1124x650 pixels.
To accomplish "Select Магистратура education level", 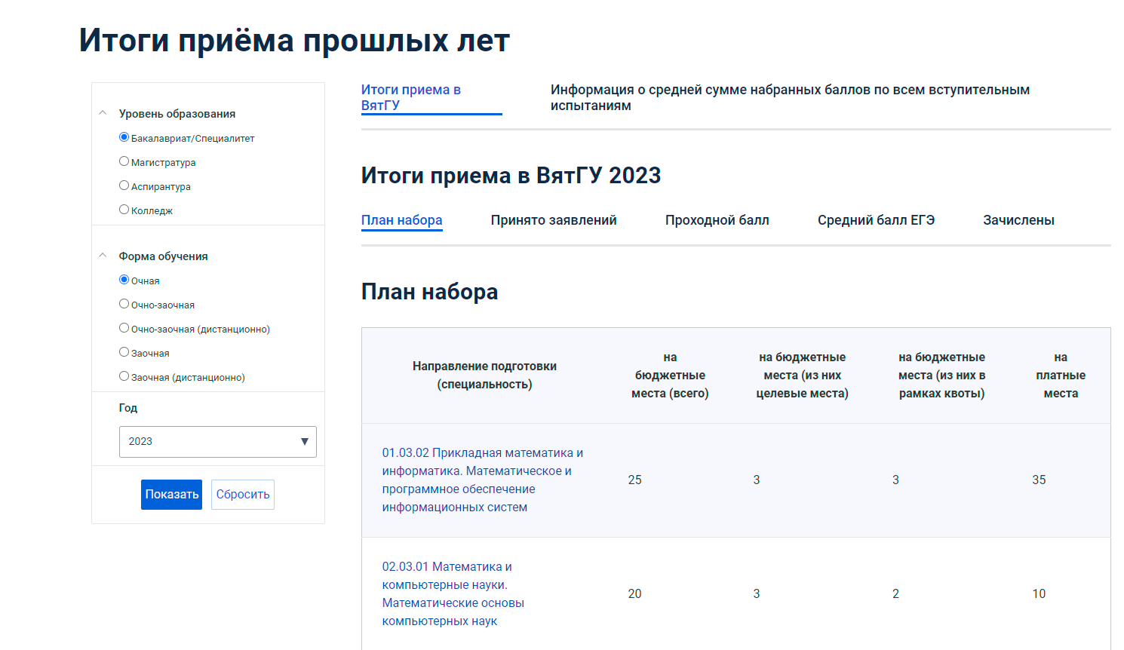I will pos(124,161).
